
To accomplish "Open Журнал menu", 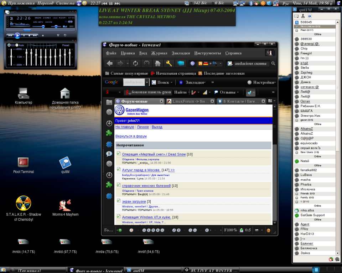I will coord(159,53).
